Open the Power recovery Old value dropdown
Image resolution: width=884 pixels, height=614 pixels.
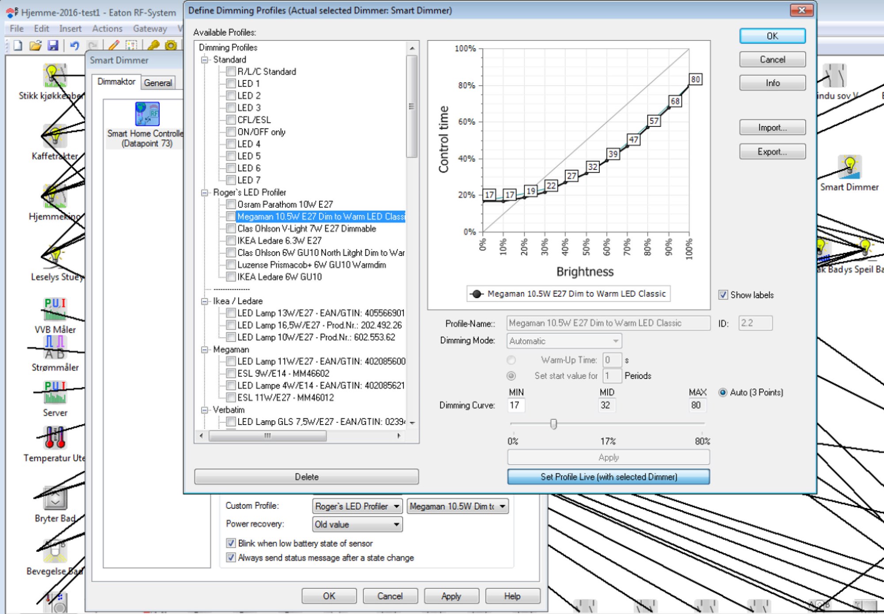pos(357,524)
